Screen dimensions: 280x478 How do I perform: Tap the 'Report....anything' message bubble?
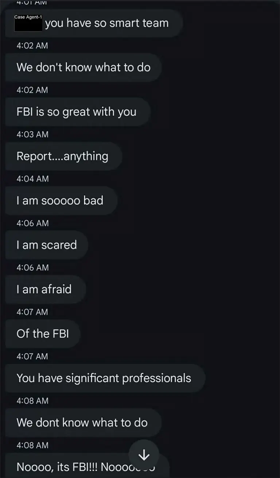point(63,156)
